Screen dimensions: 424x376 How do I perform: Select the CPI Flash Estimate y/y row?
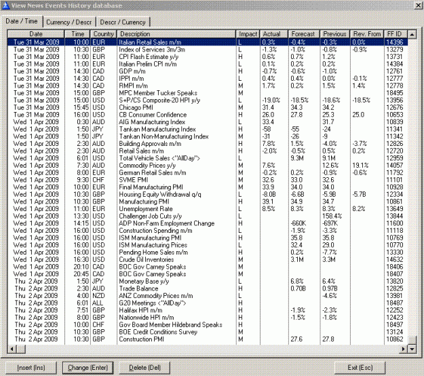208,57
